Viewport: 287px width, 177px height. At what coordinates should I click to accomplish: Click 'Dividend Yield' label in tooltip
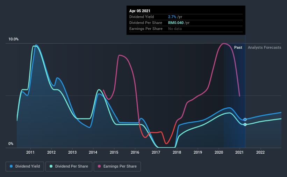pos(142,17)
